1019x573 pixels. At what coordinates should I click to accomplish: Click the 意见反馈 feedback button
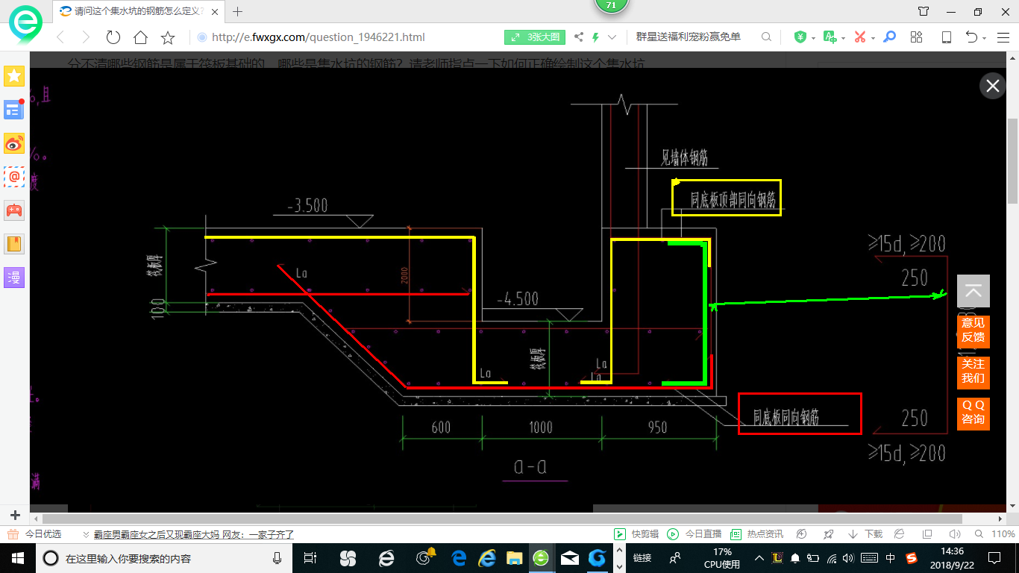coord(973,331)
